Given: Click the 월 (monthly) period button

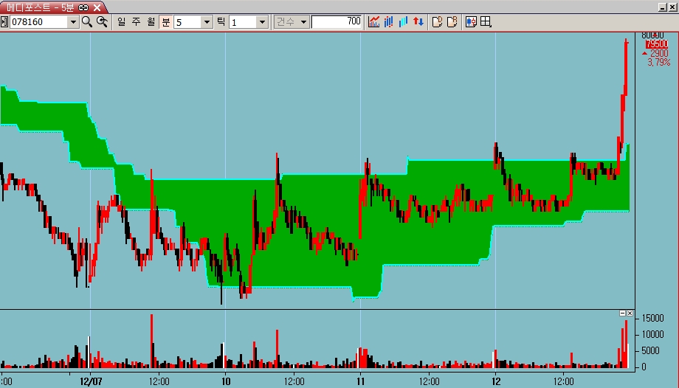Looking at the screenshot, I should click(151, 22).
